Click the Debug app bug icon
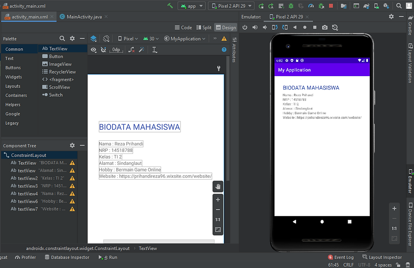 coord(291,6)
